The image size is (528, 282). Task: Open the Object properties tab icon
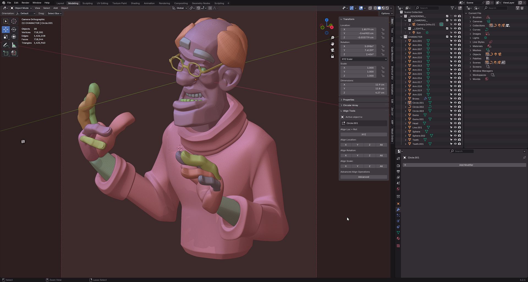click(x=398, y=204)
